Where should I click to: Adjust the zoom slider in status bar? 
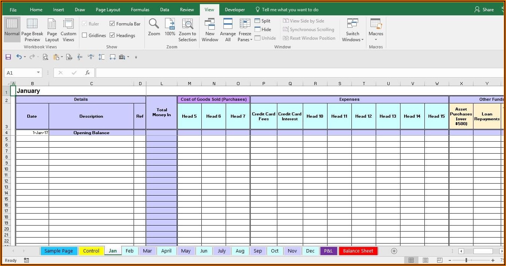click(x=466, y=260)
